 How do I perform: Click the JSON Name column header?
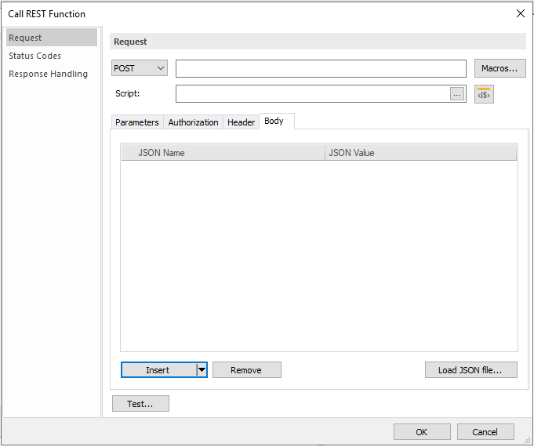coord(223,153)
